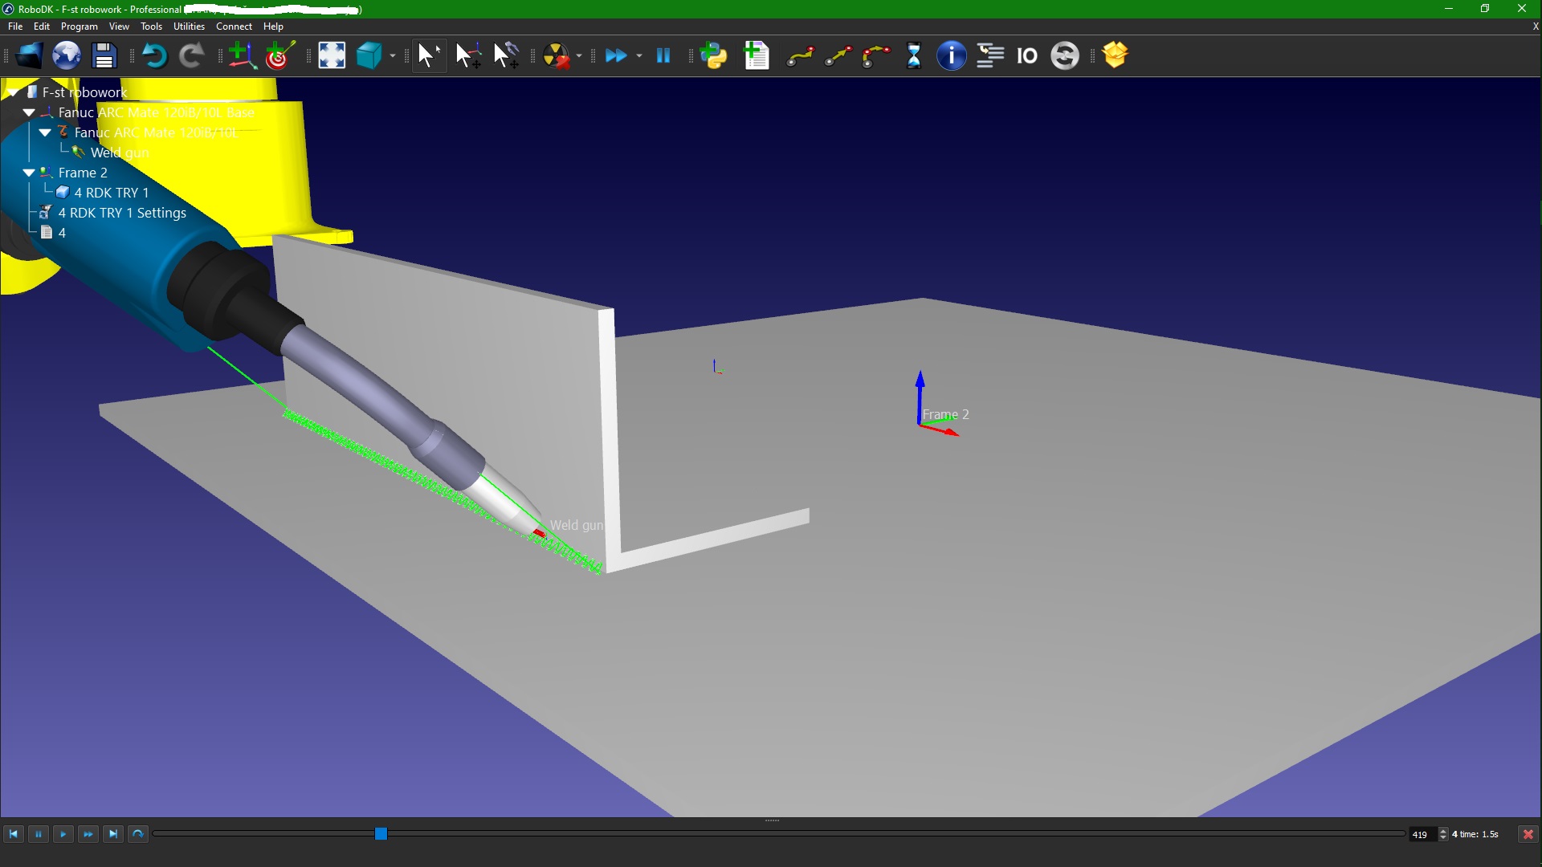
Task: Toggle loop playback in the timeline bar
Action: (x=137, y=834)
